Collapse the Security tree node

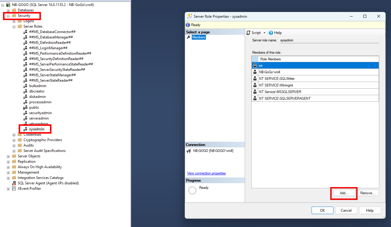8,16
